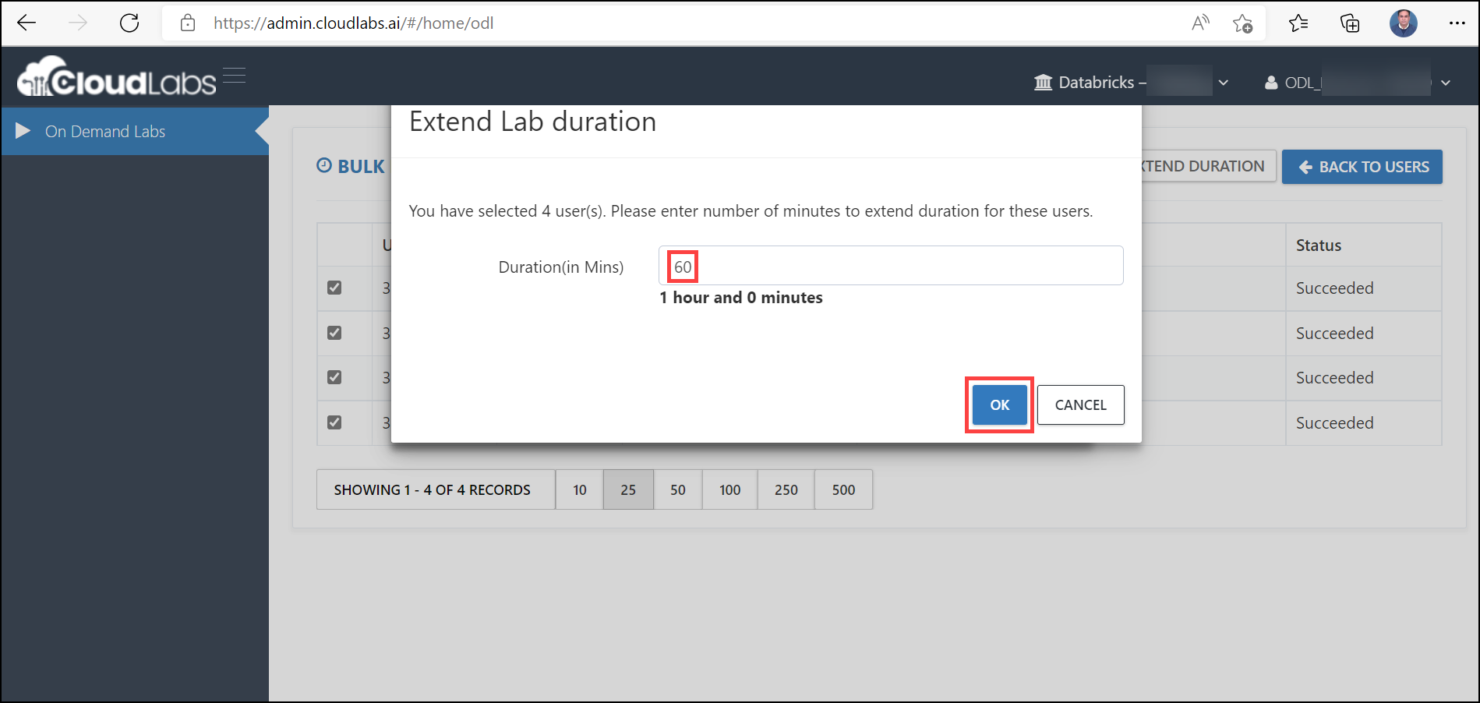1480x703 pixels.
Task: Open the Collections icon
Action: (x=1350, y=23)
